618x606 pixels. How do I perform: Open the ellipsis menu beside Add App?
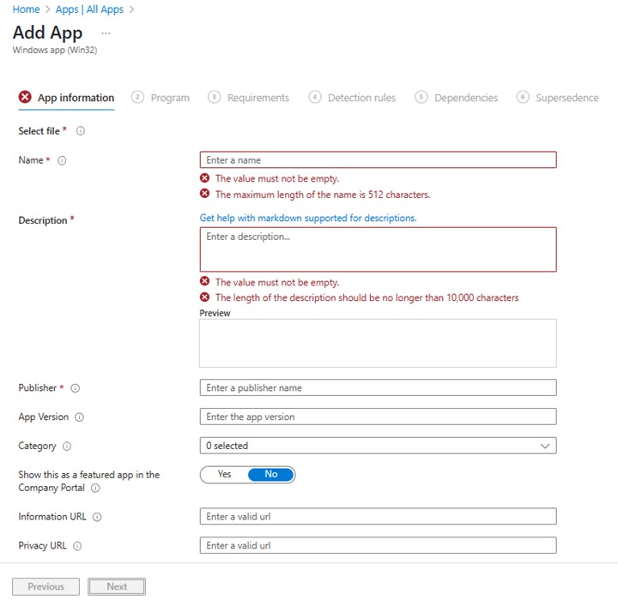106,33
